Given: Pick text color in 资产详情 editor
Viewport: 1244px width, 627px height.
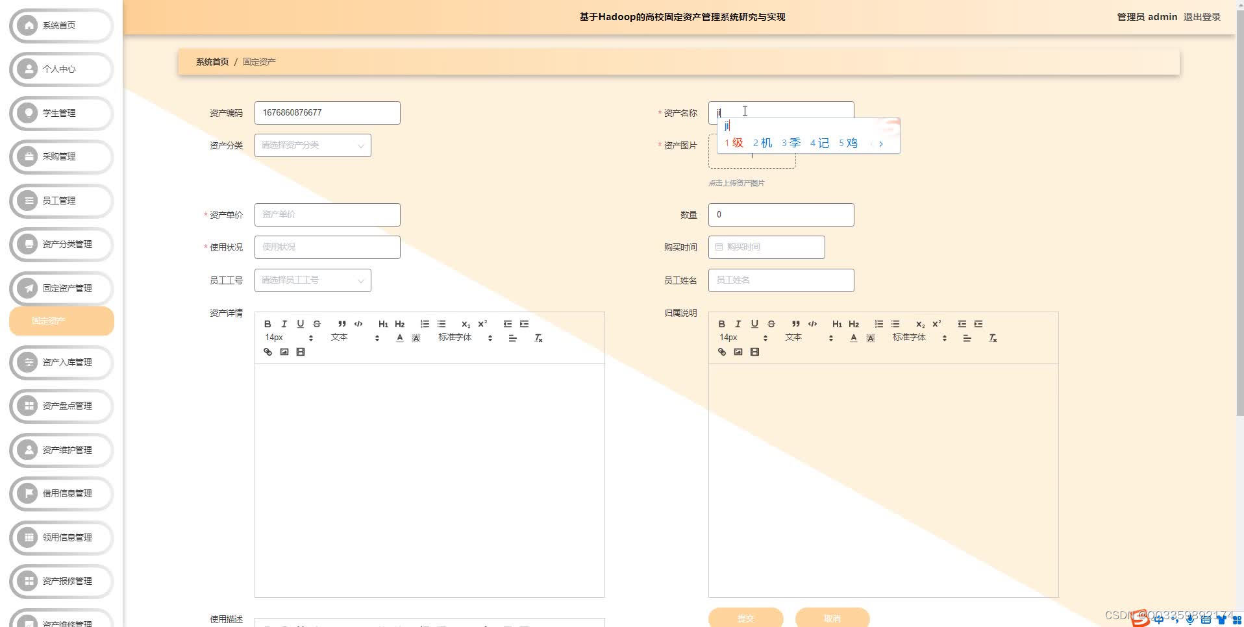Looking at the screenshot, I should point(400,338).
